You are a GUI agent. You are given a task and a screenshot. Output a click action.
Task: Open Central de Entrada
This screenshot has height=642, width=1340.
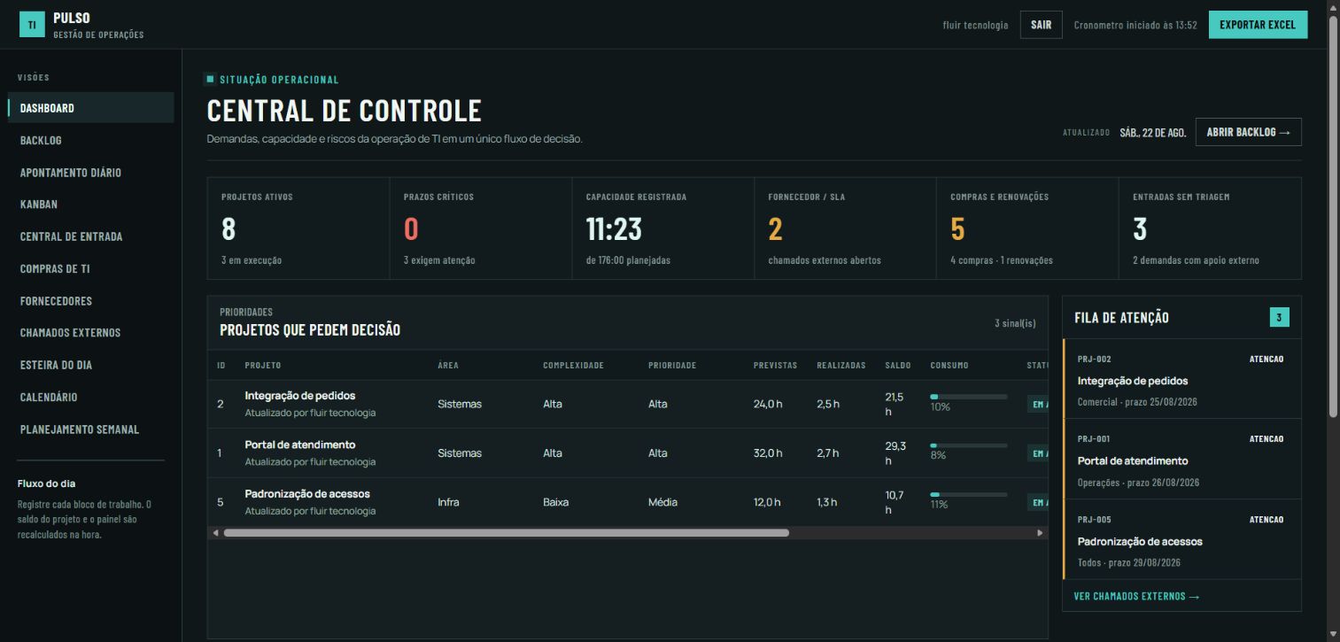(91, 236)
